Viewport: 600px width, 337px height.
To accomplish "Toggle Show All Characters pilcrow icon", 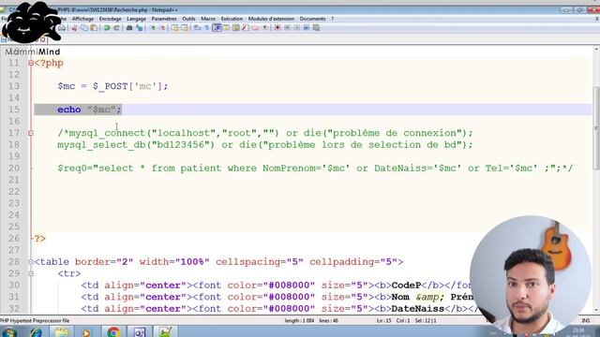I will click(207, 28).
